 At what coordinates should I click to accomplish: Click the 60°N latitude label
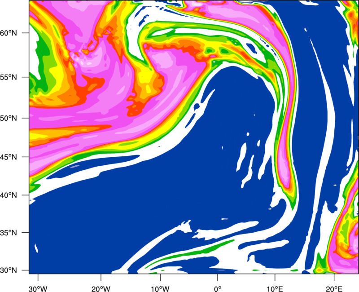tap(9, 33)
